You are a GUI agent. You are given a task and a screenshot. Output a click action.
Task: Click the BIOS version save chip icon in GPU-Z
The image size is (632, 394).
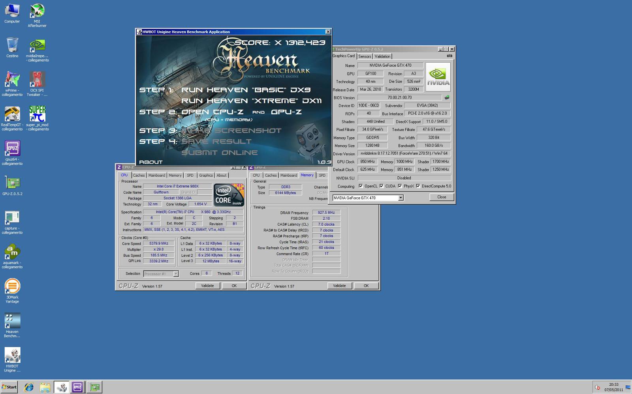447,97
